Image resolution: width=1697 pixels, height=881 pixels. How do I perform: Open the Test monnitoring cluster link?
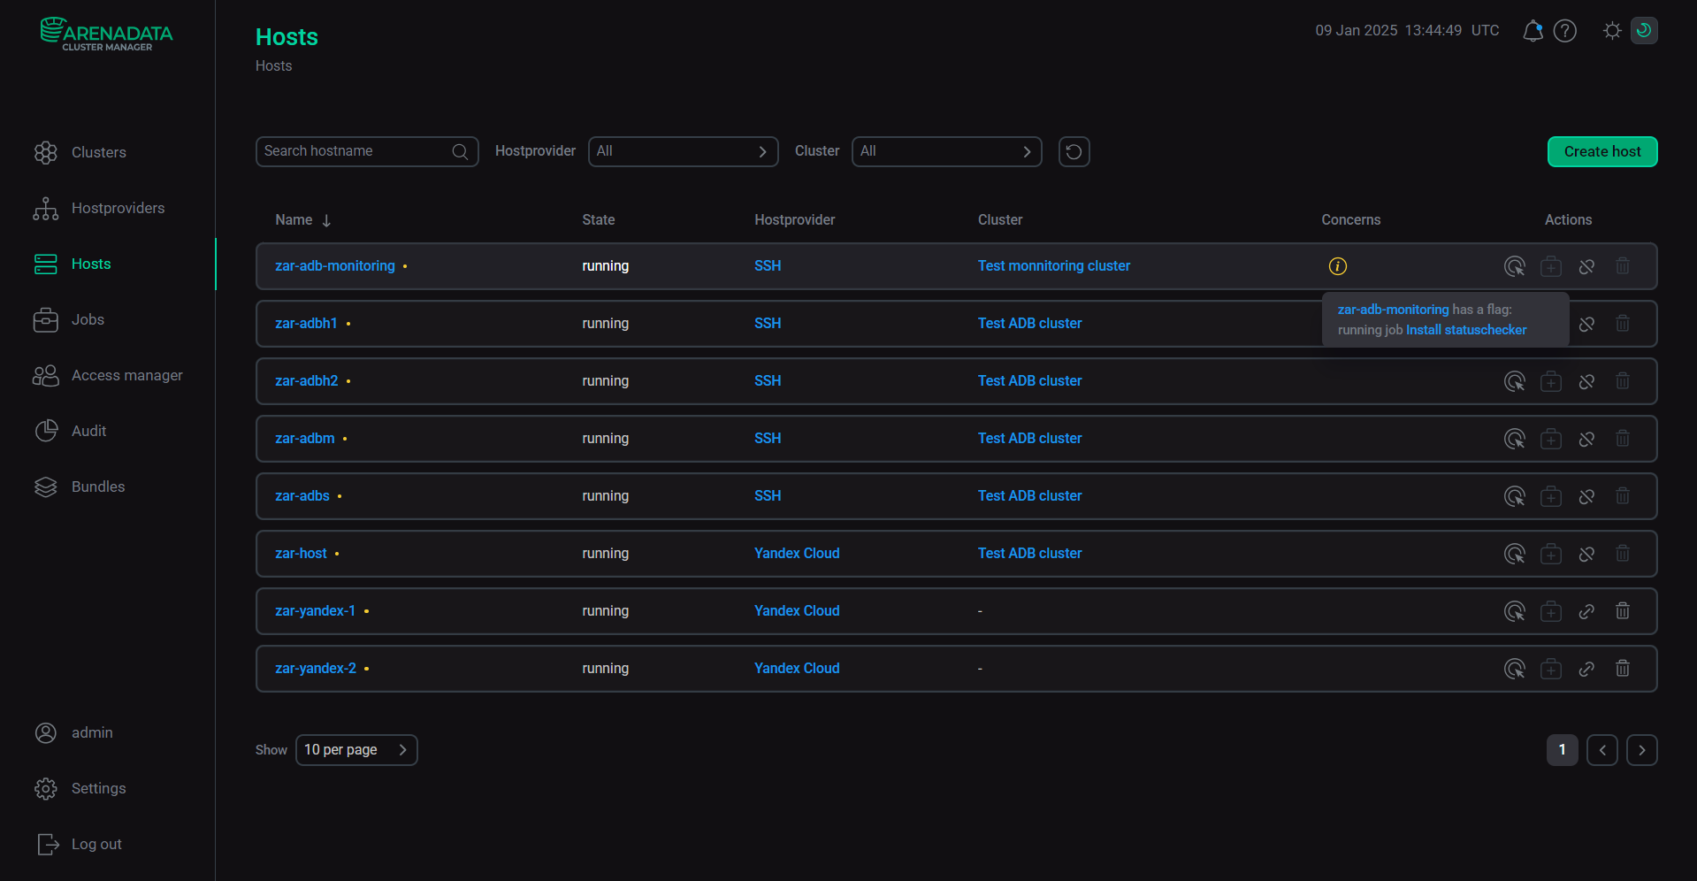pyautogui.click(x=1053, y=266)
